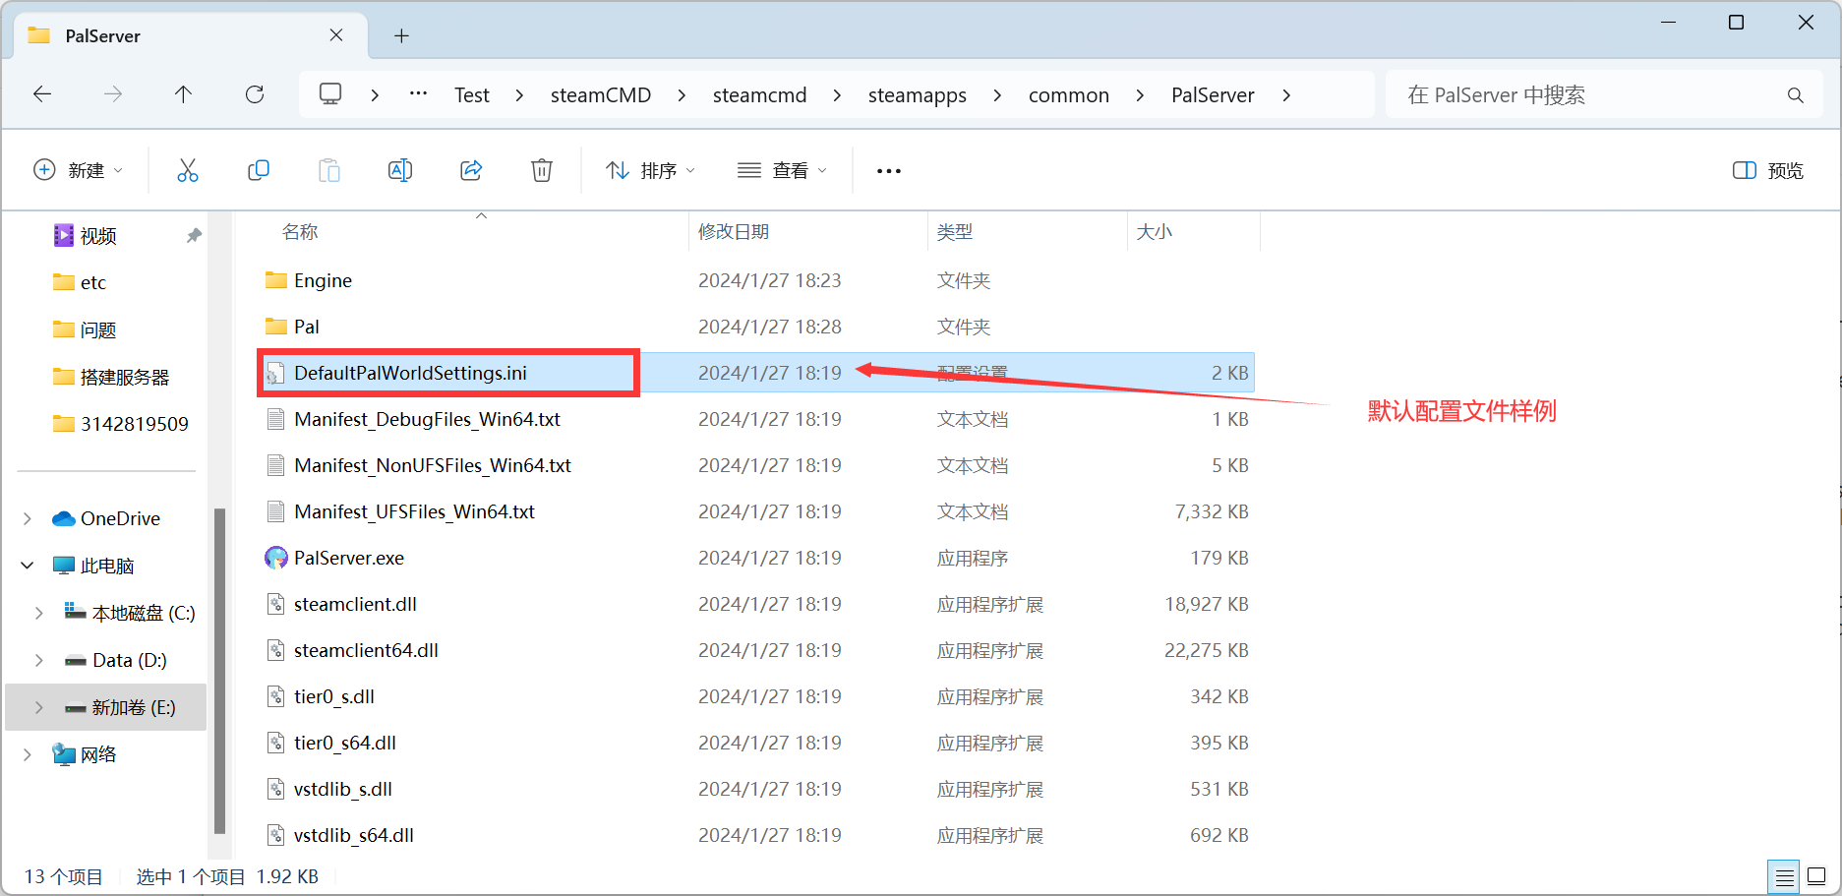1842x896 pixels.
Task: Click the monitor icon in address bar
Action: [330, 94]
